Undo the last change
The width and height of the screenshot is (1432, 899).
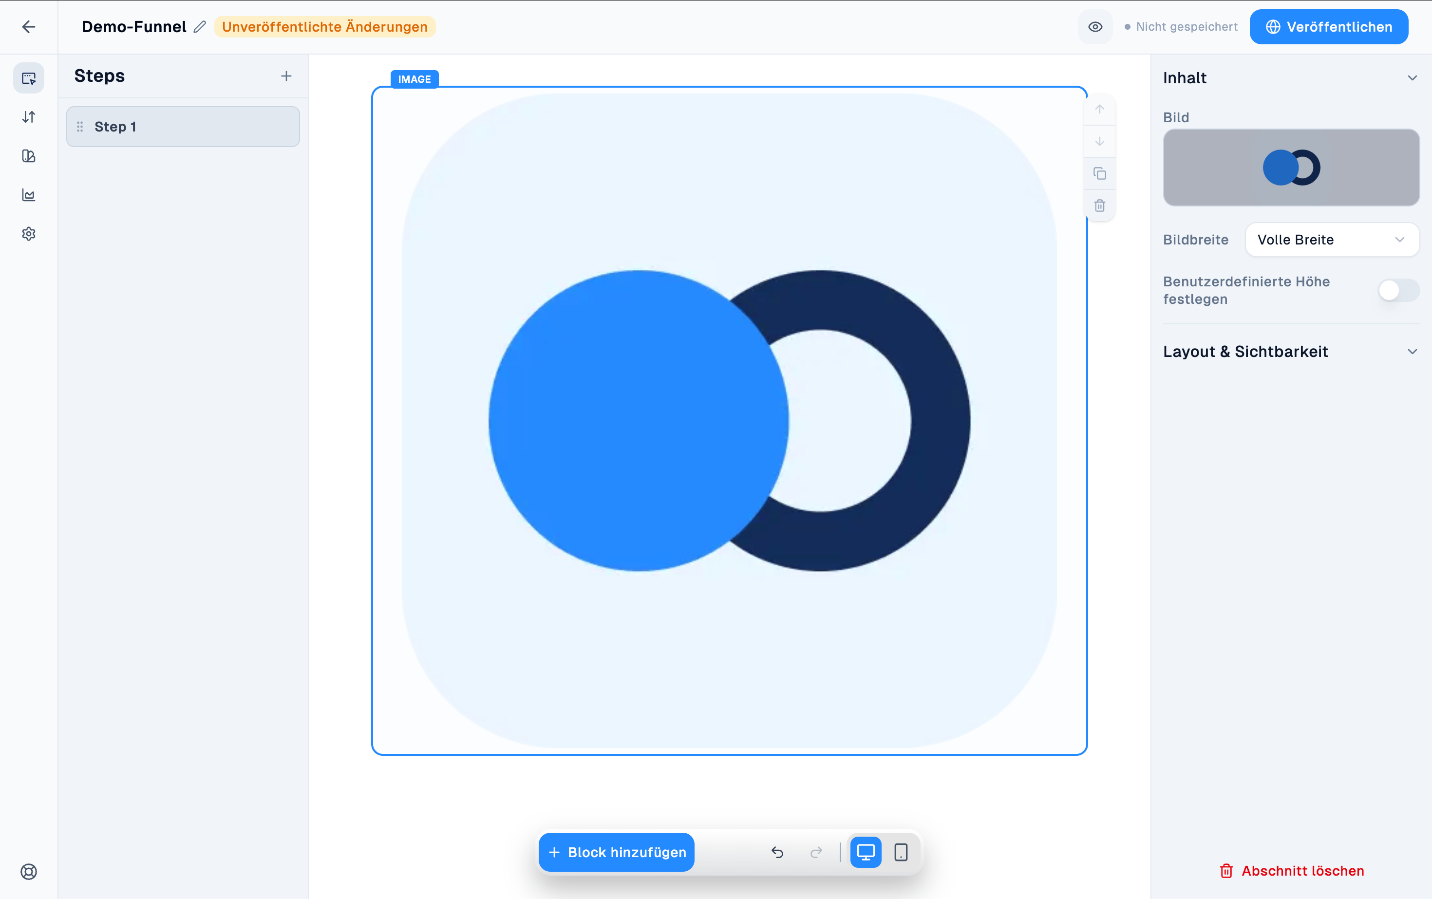(x=777, y=852)
